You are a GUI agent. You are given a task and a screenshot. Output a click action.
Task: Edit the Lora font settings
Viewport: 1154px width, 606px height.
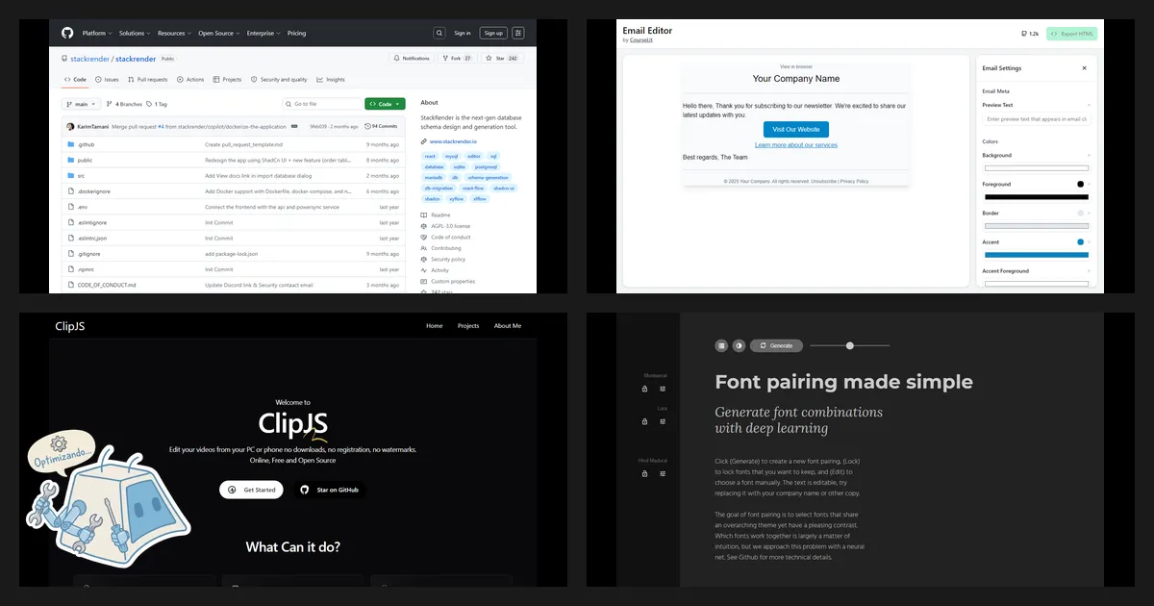(x=663, y=421)
